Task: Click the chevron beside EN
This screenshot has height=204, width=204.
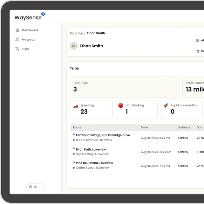Action: tap(41, 187)
